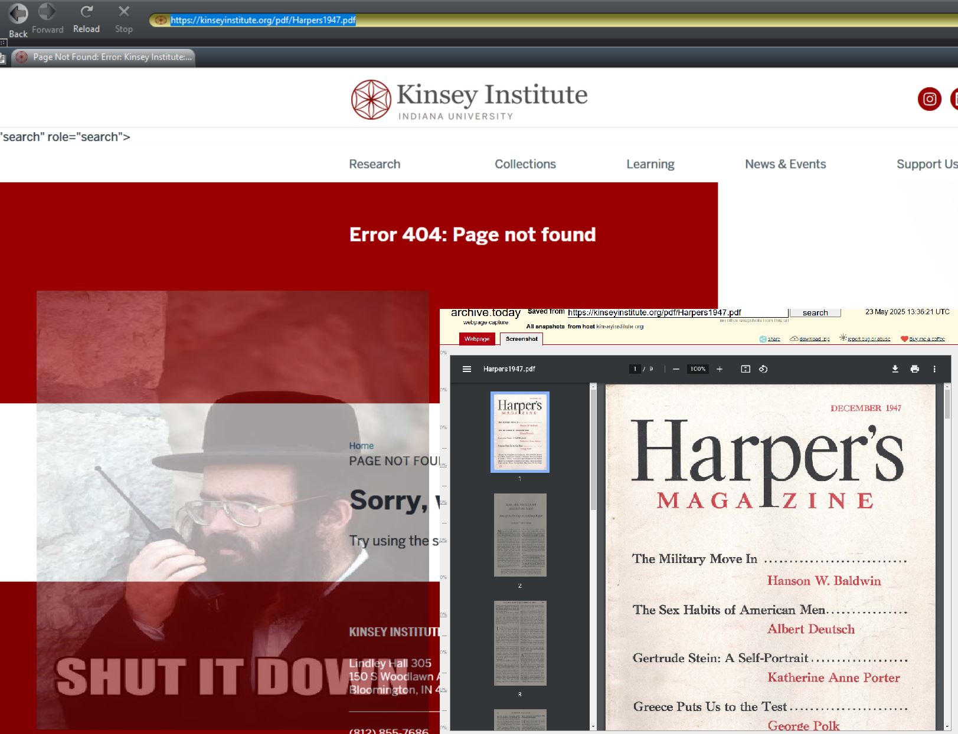This screenshot has width=958, height=734.
Task: Click the site identity icon in the address bar
Action: click(160, 20)
